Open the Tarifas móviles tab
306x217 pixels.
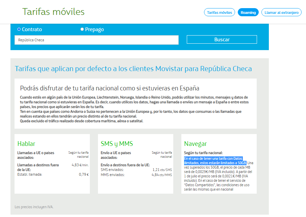tap(219, 12)
